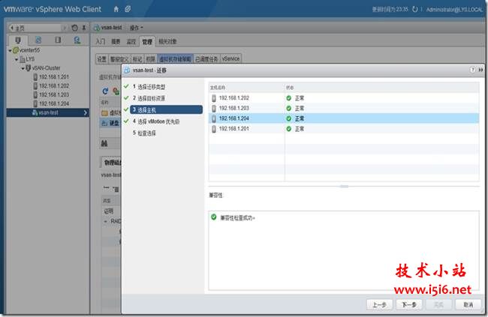Image resolution: width=488 pixels, height=317 pixels.
Task: Click blue refresh icon behind the dialog
Action: [x=105, y=91]
